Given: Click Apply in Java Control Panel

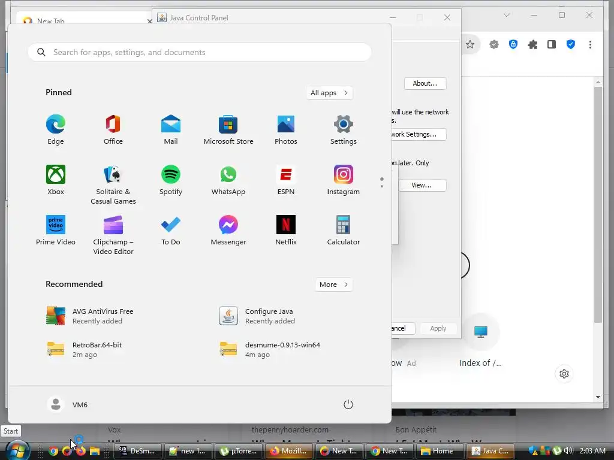Looking at the screenshot, I should click(438, 328).
